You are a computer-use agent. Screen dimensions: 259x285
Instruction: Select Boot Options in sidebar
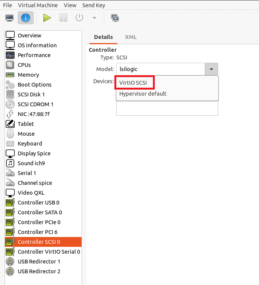(x=34, y=85)
